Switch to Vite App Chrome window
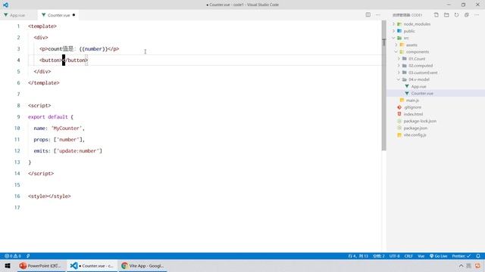Image resolution: width=485 pixels, height=272 pixels. tap(143, 265)
